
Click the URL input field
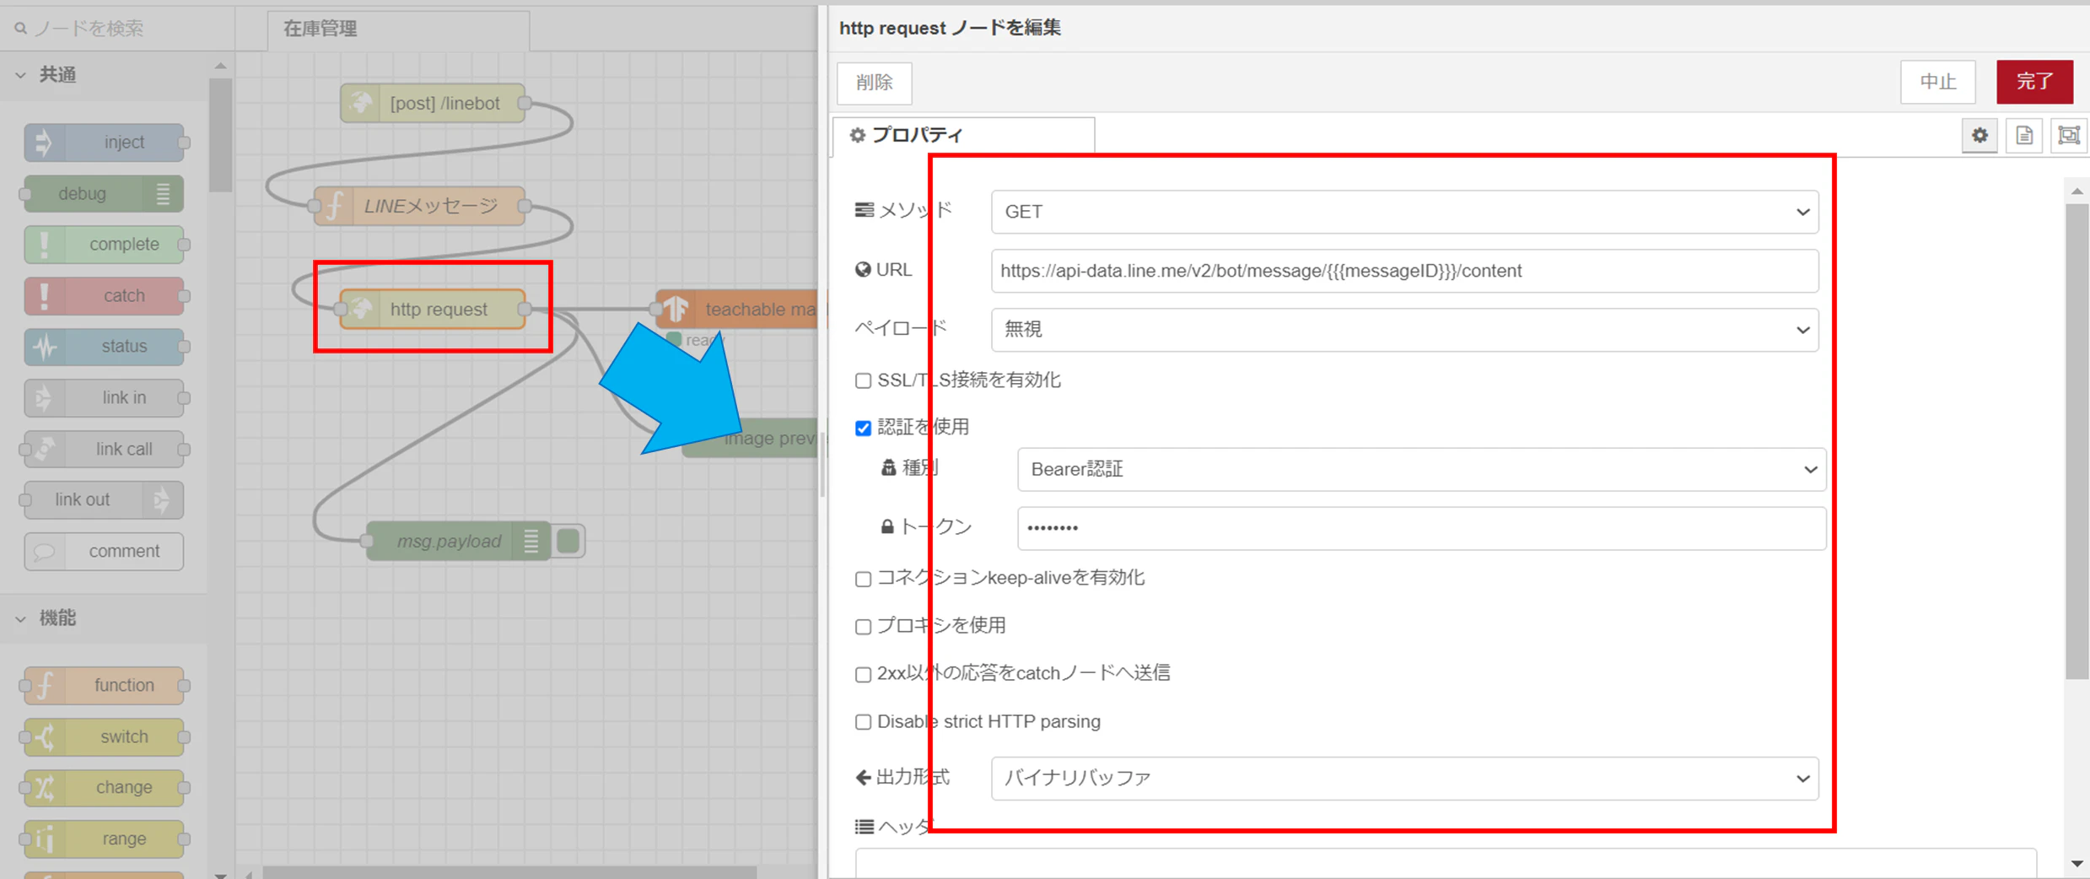point(1404,271)
